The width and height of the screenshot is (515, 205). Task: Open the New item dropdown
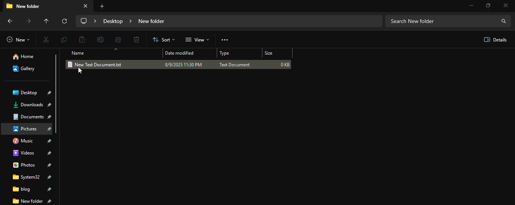[x=18, y=40]
